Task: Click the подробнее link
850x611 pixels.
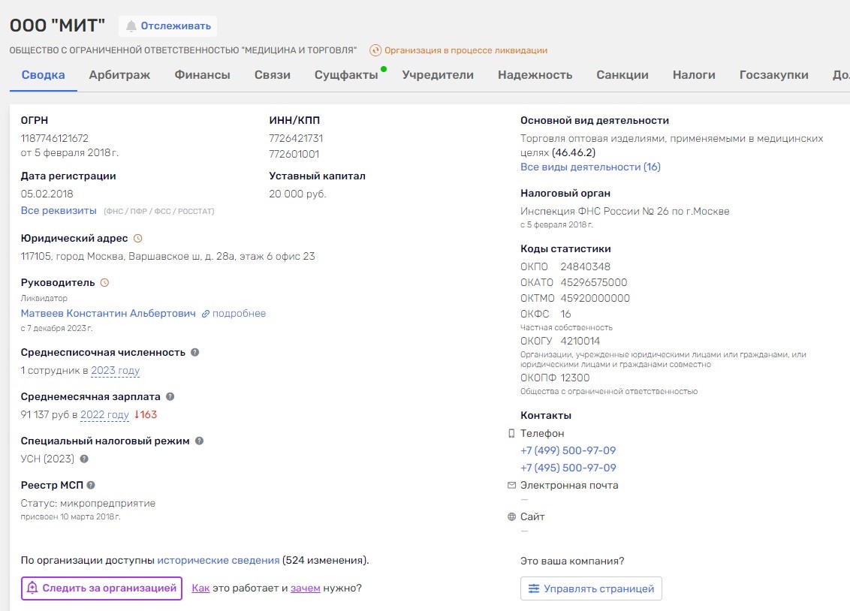Action: [x=239, y=313]
